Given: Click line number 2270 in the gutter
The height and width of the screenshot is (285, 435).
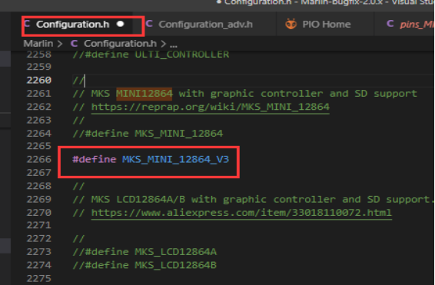Looking at the screenshot, I should [39, 213].
